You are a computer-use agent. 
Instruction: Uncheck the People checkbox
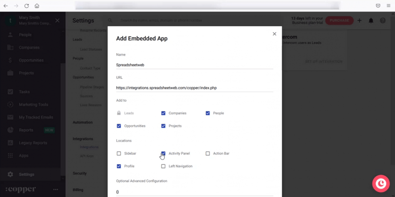click(208, 113)
